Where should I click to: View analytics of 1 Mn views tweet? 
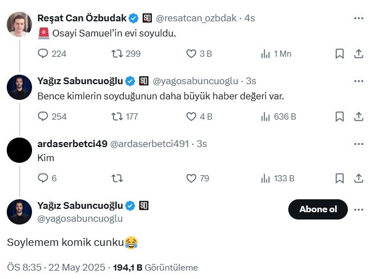266,54
